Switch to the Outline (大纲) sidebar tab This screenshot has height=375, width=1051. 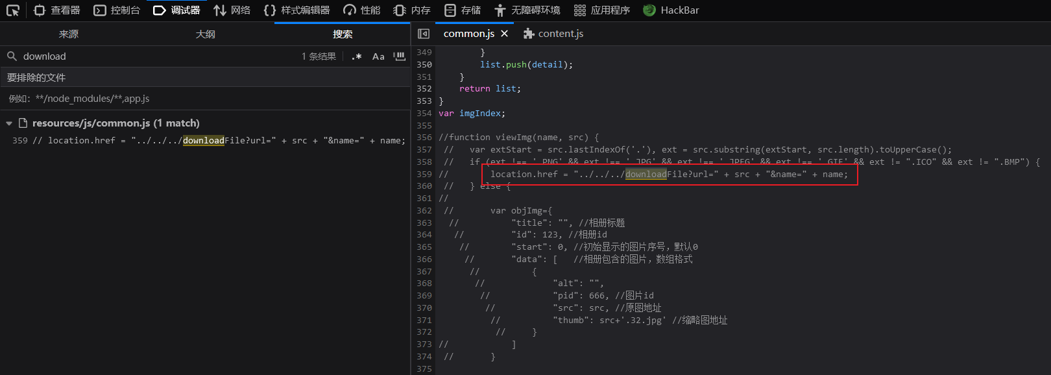tap(205, 34)
